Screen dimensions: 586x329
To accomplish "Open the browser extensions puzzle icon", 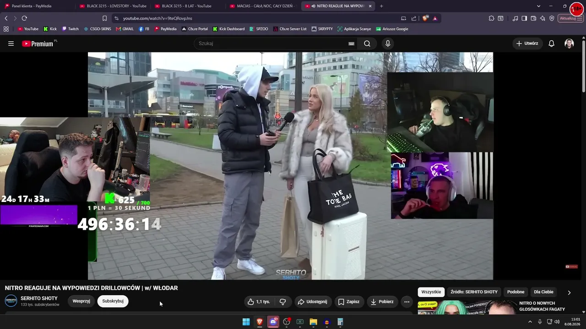I will [x=491, y=18].
